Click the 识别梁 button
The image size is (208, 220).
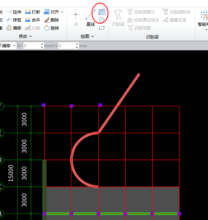(x=118, y=18)
